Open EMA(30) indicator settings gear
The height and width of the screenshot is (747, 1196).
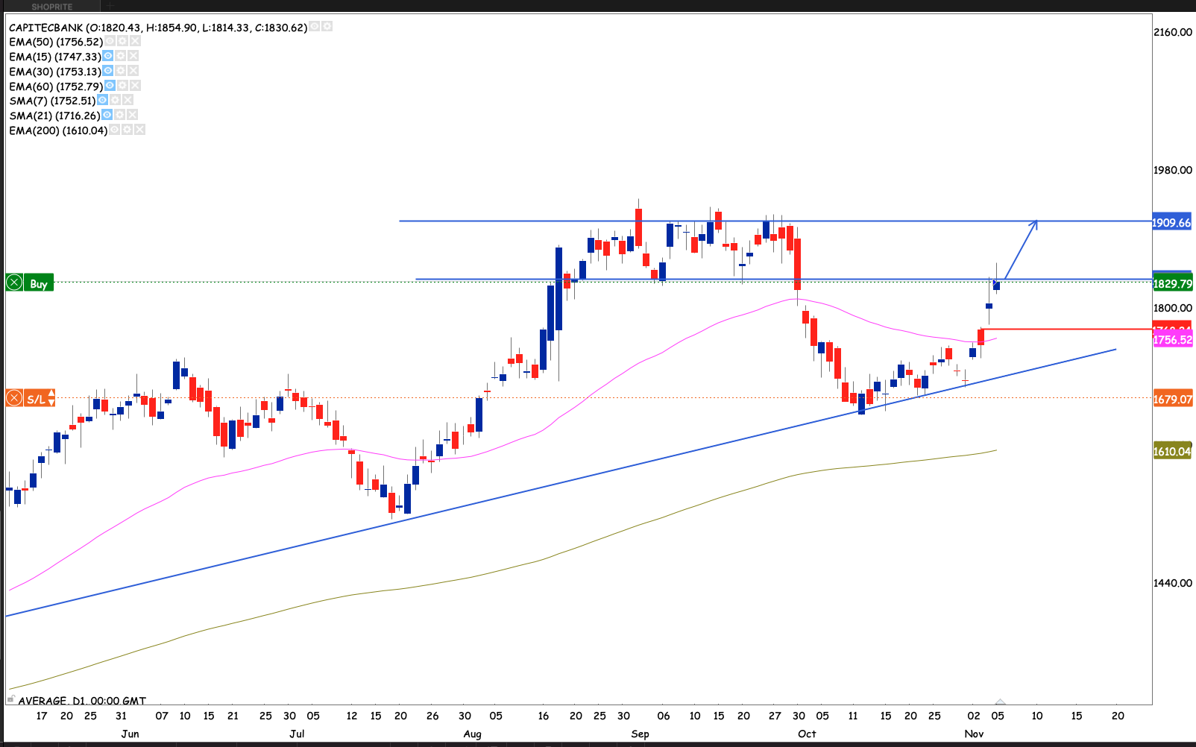(121, 71)
